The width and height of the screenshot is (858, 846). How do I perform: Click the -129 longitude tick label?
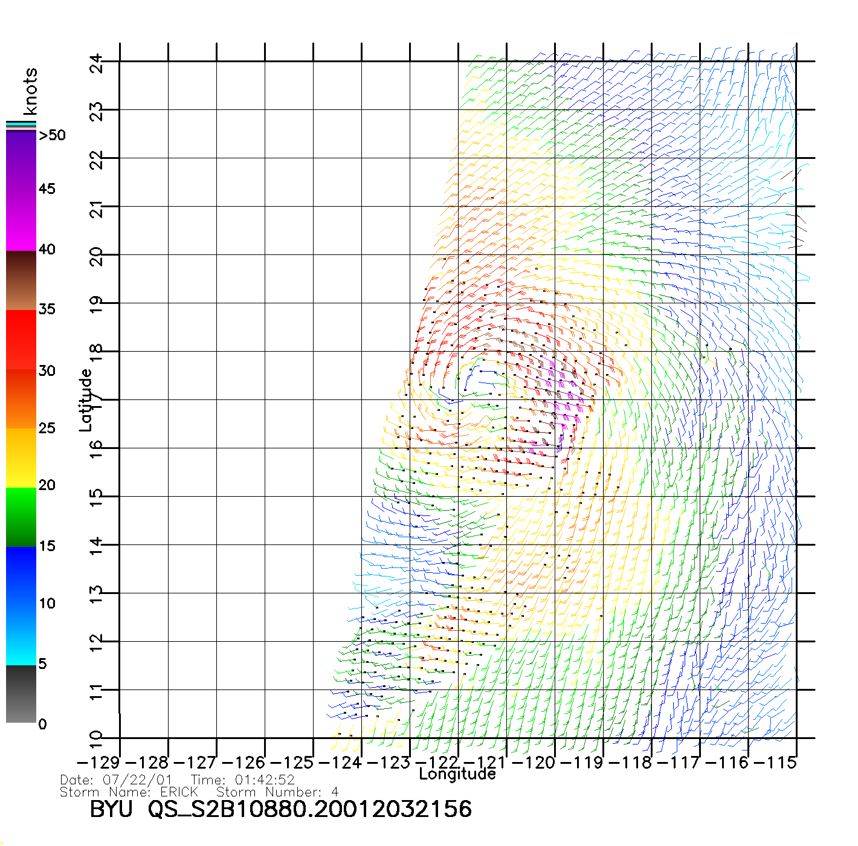98,763
